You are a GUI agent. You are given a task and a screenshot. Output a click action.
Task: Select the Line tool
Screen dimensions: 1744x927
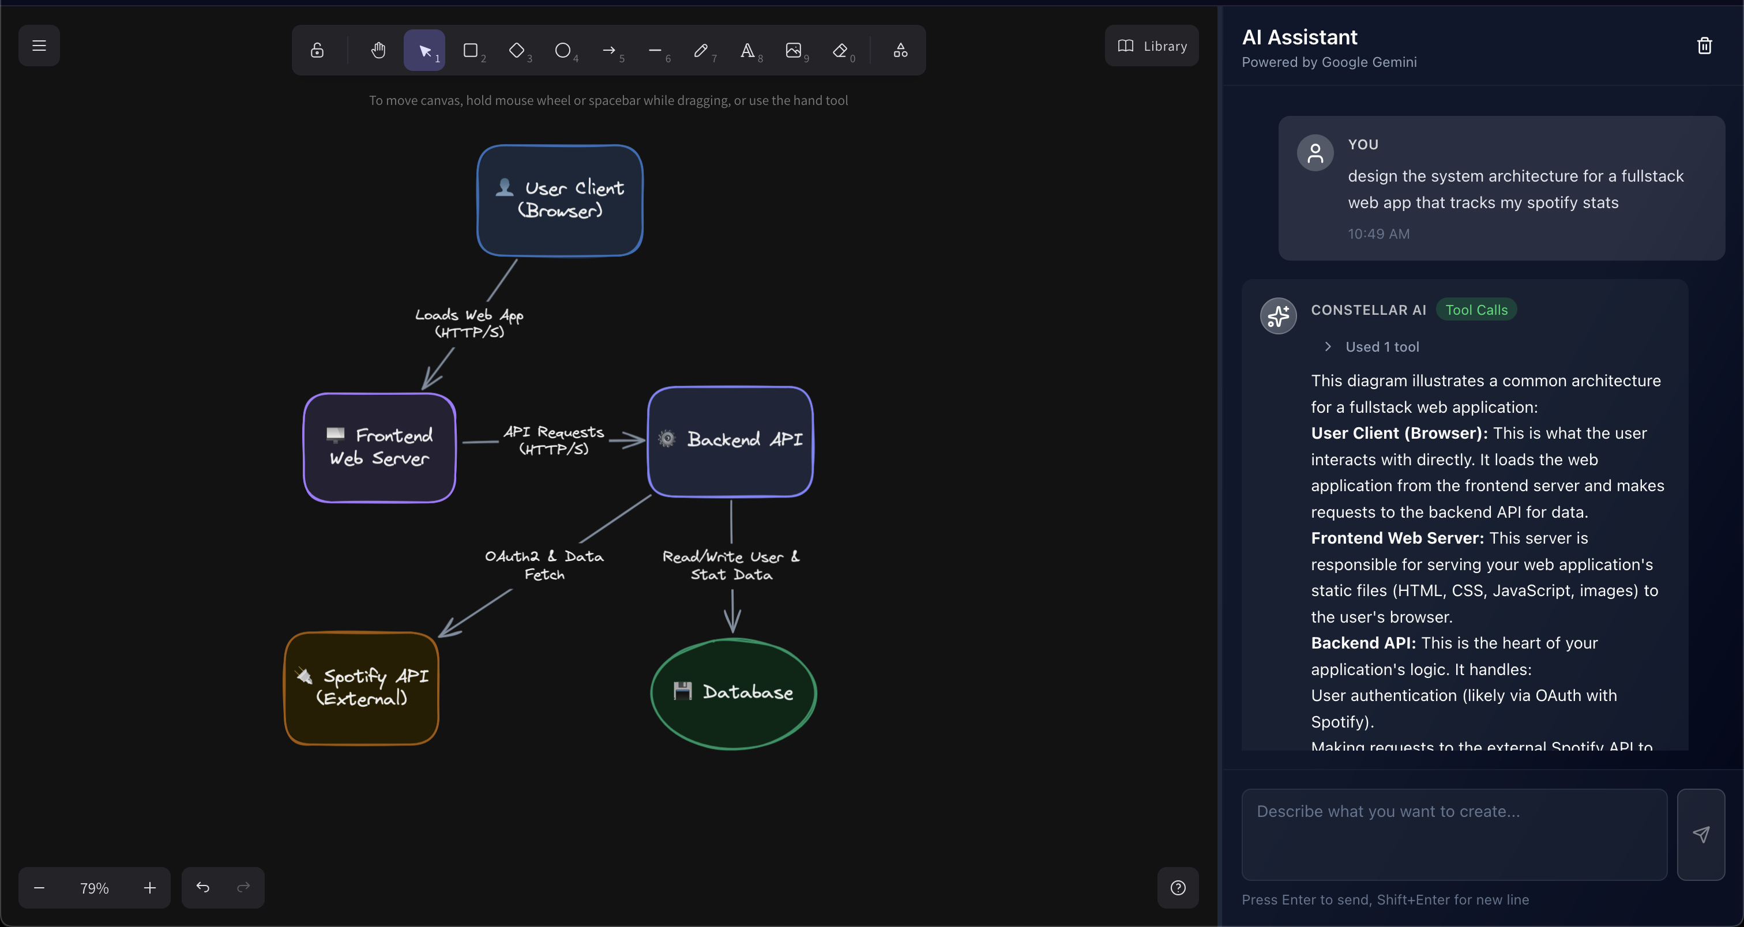click(x=655, y=50)
